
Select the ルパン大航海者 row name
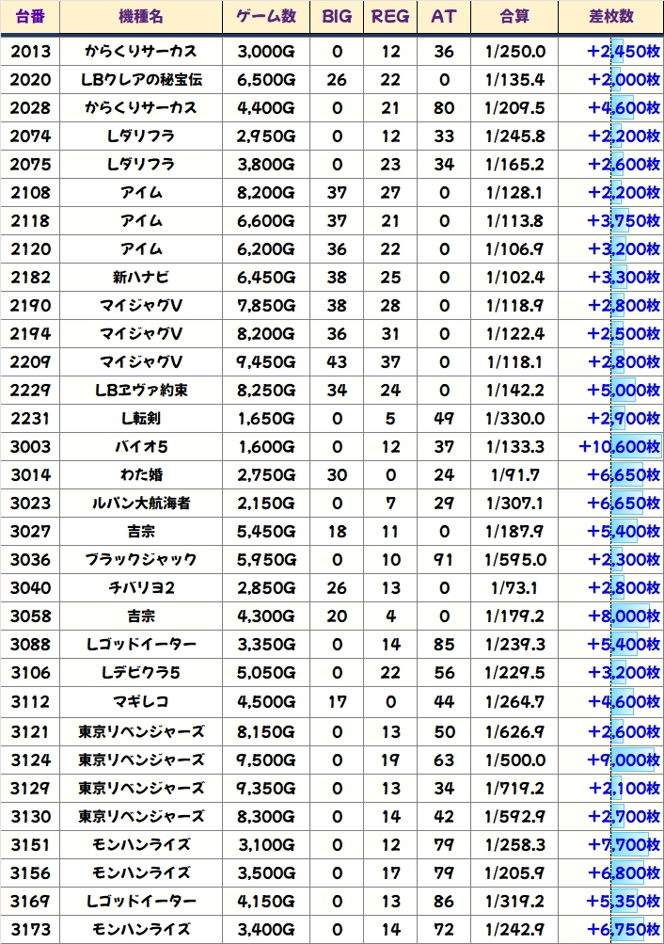pyautogui.click(x=140, y=503)
